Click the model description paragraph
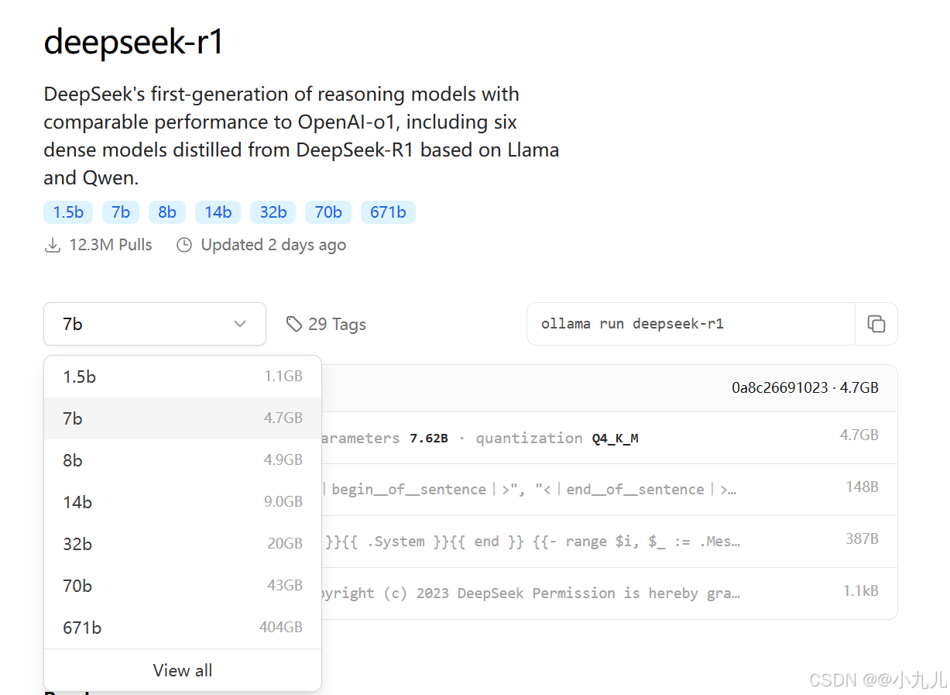 (301, 136)
